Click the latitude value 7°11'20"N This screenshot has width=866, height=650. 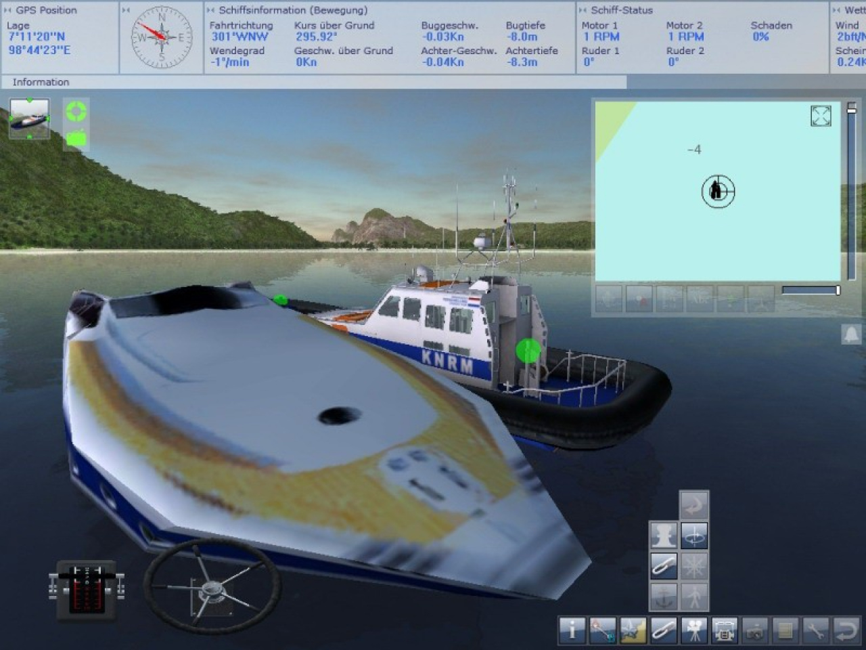(37, 37)
